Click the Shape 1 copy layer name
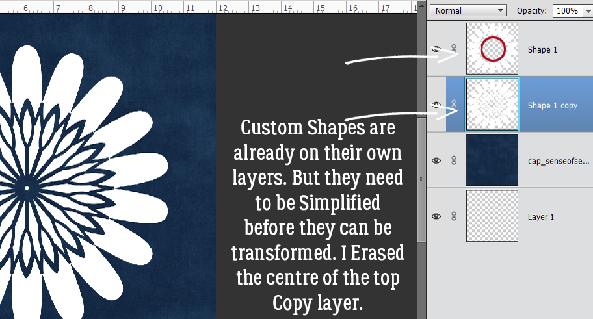The width and height of the screenshot is (593, 319). click(553, 105)
